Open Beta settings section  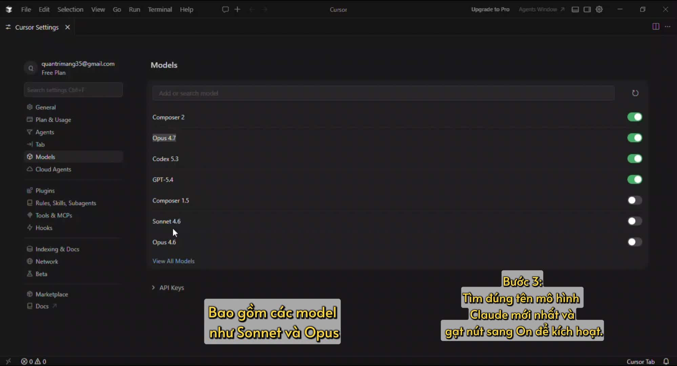pos(73,274)
